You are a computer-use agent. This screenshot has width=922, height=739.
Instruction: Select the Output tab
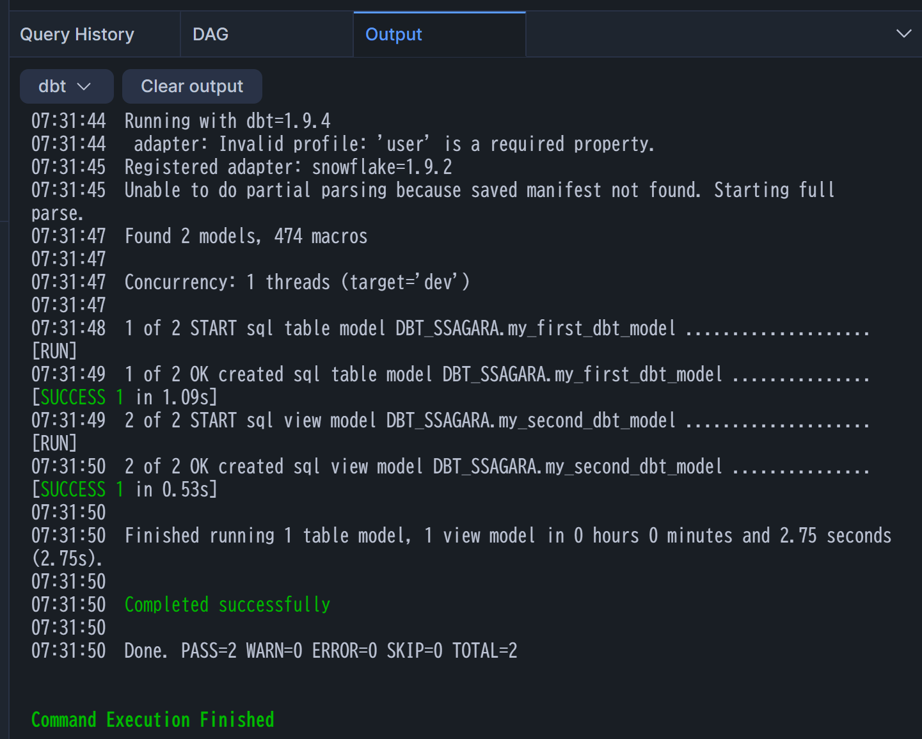pos(393,35)
